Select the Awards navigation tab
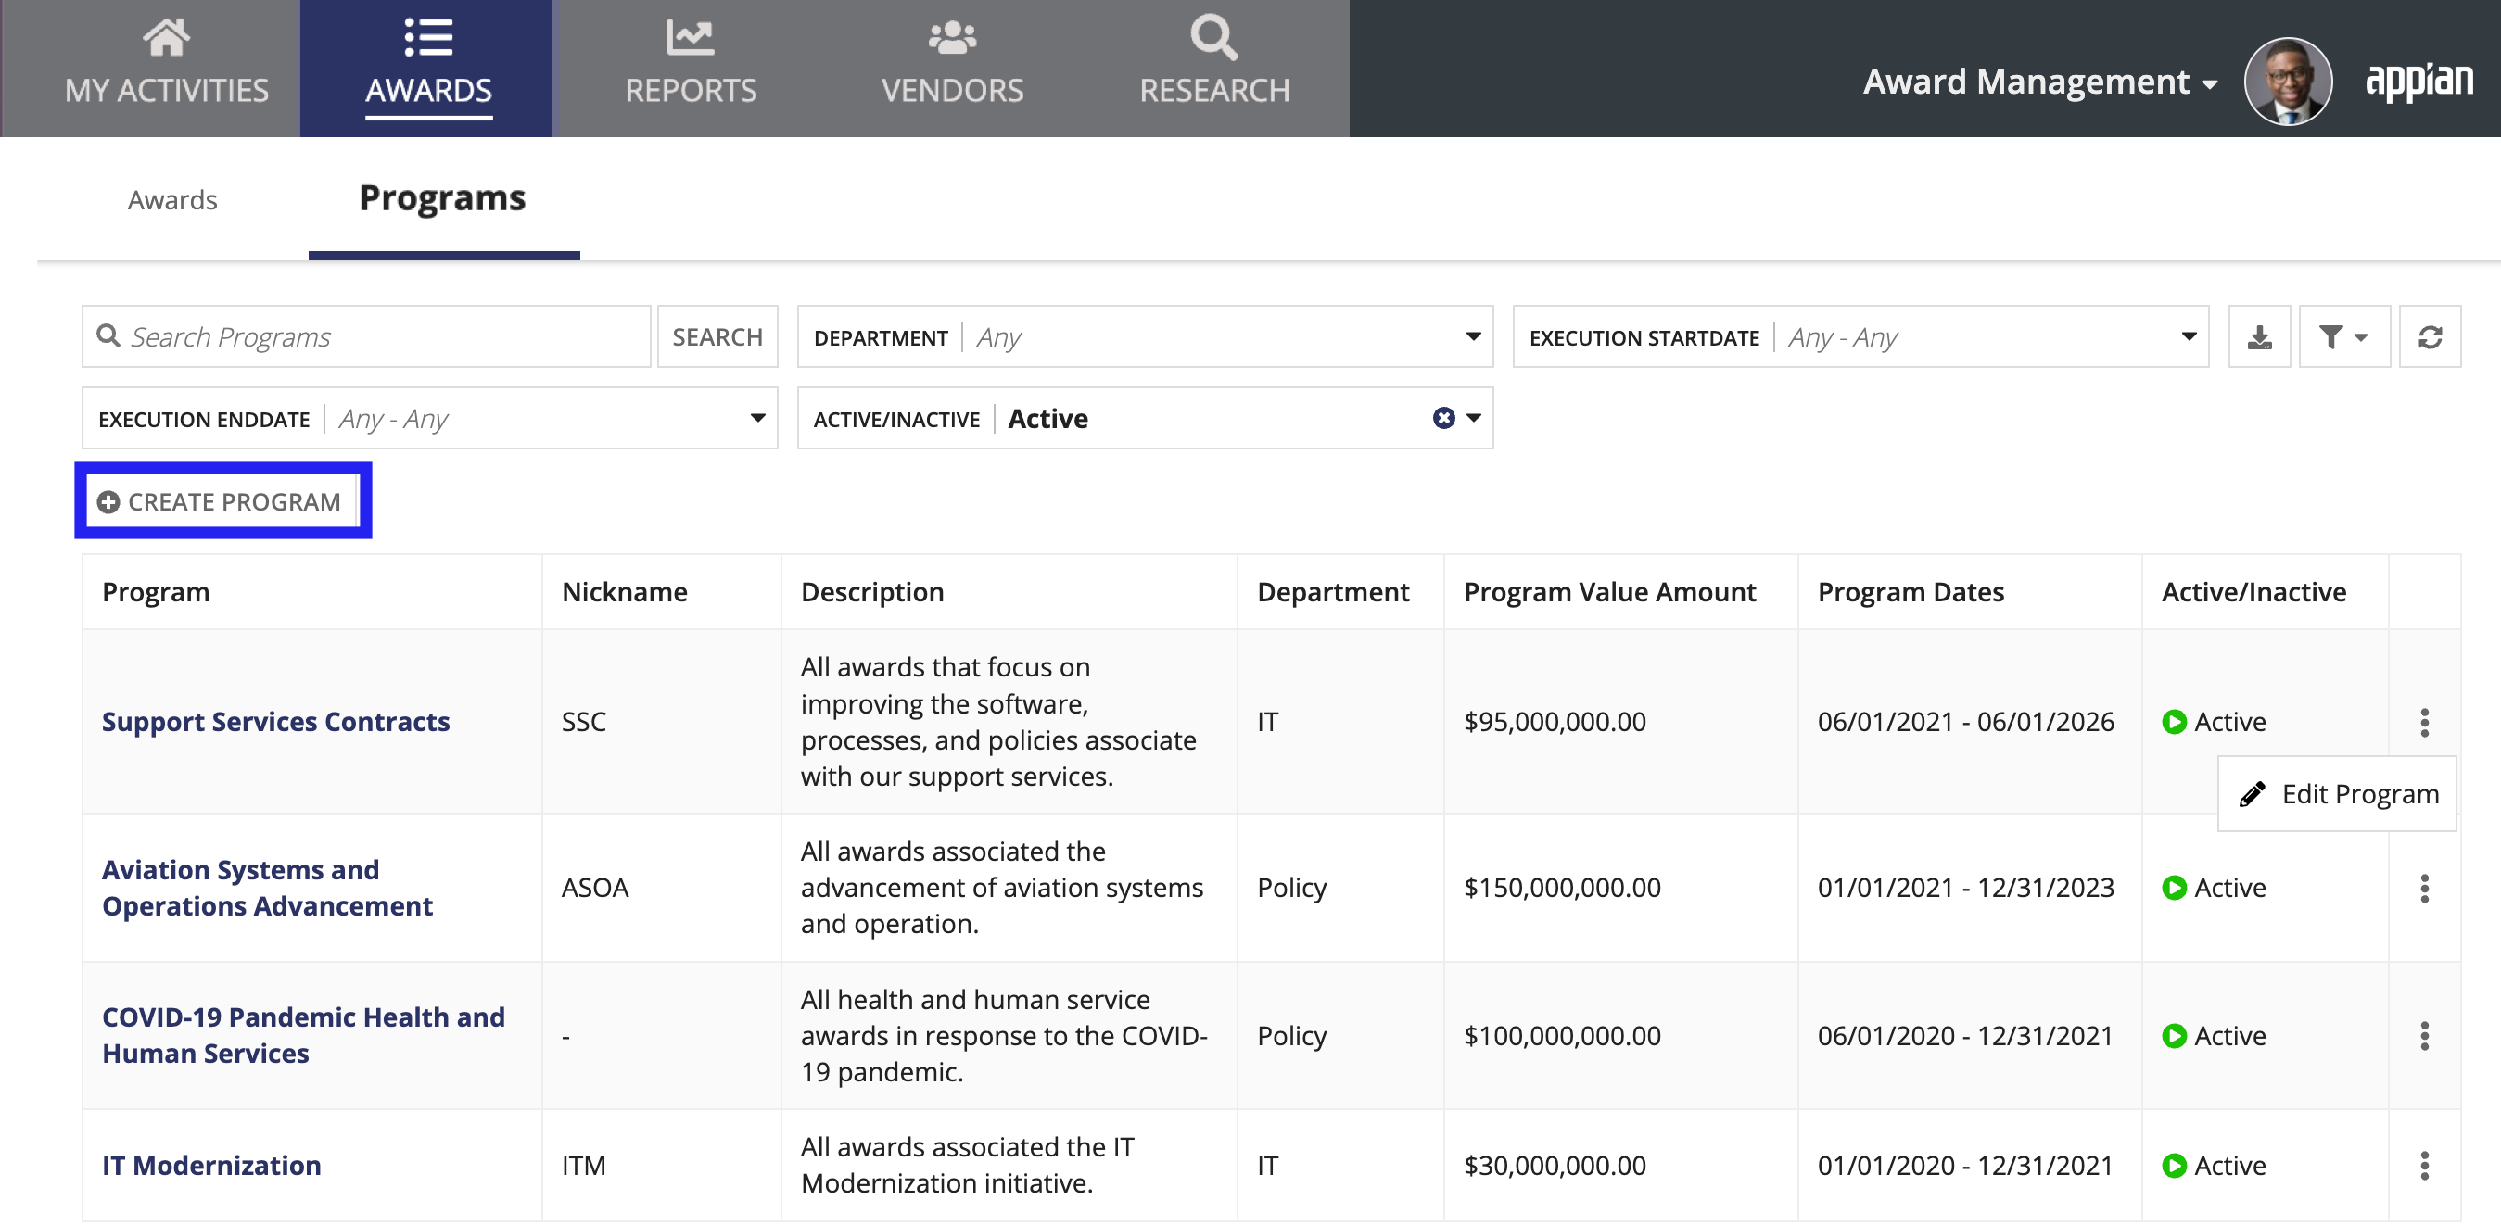Image resolution: width=2501 pixels, height=1225 pixels. pyautogui.click(x=427, y=68)
